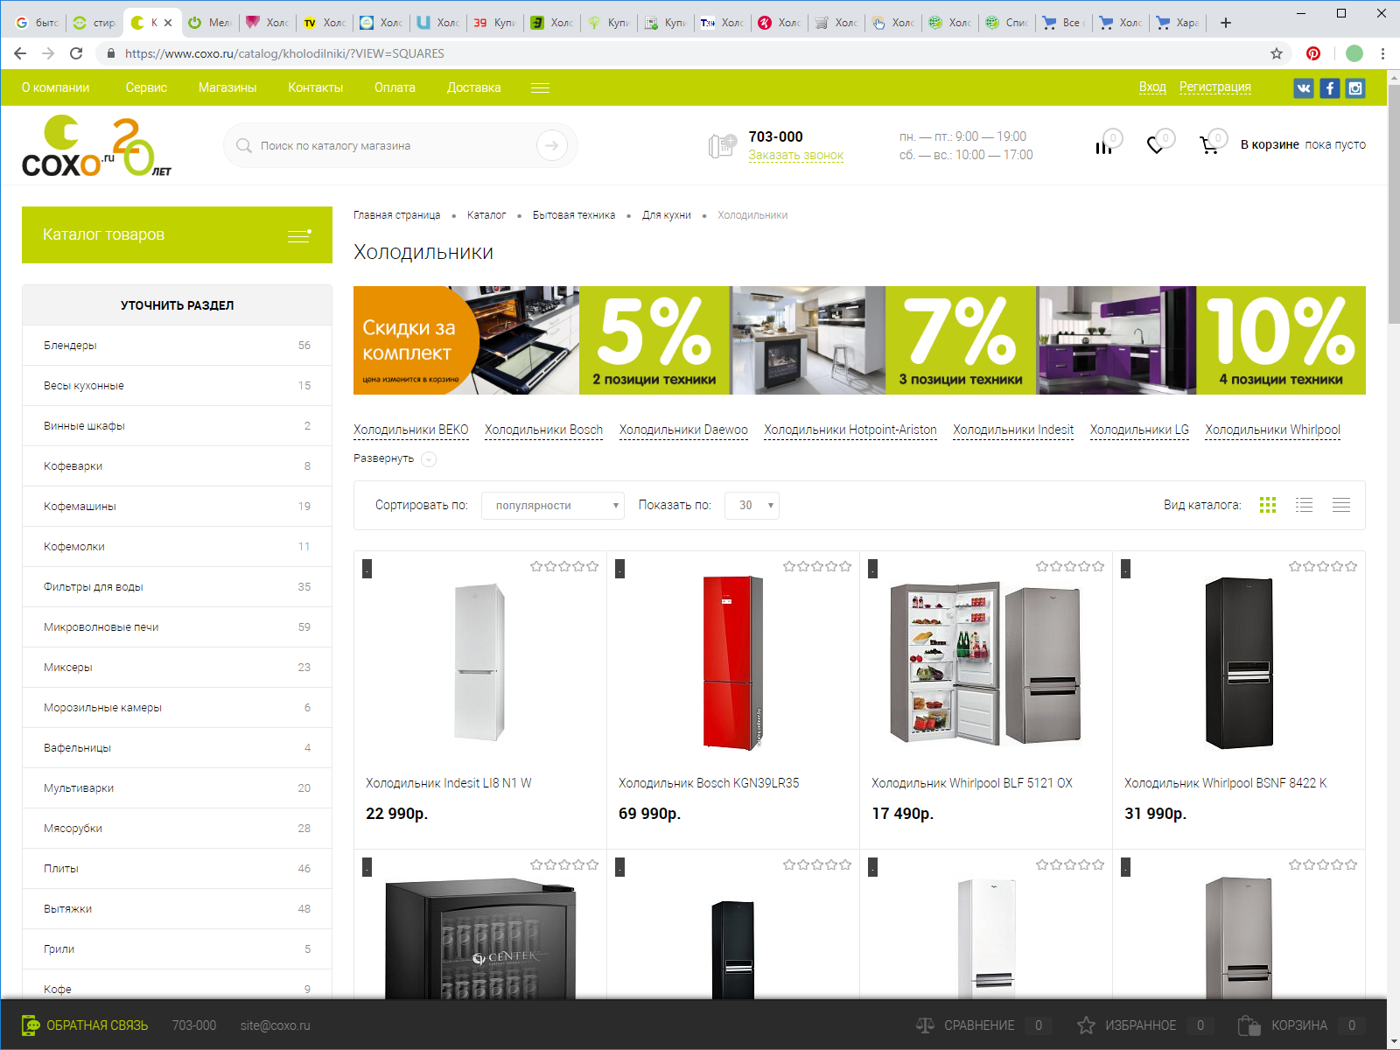Click the Chrome profile avatar icon
This screenshot has height=1050, width=1400.
pyautogui.click(x=1354, y=53)
